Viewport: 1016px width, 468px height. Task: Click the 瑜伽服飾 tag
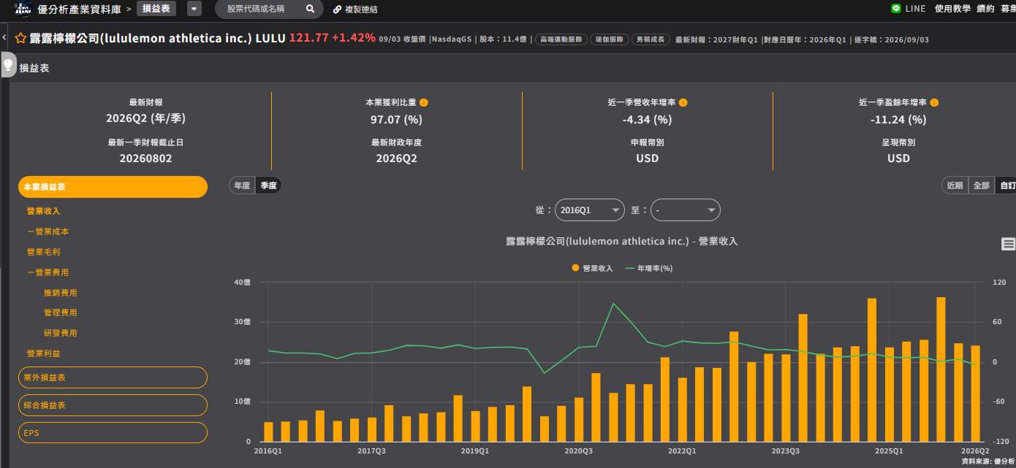609,39
